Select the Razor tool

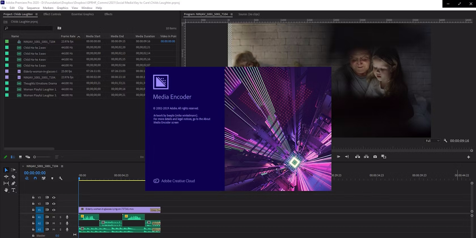[x=13, y=177]
